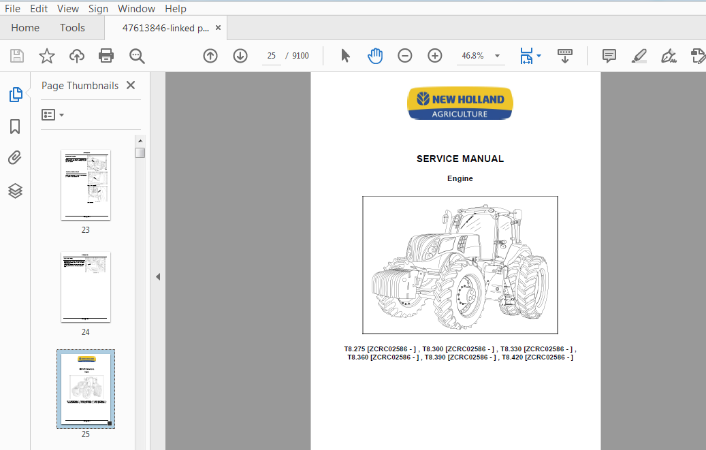
Task: Select page 25 thumbnail
Action: (x=86, y=389)
